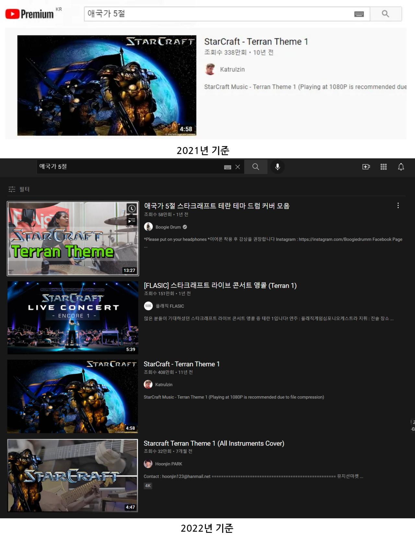
Task: Open the notifications bell
Action: pos(401,167)
